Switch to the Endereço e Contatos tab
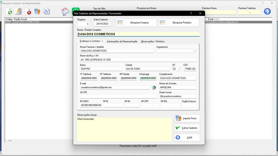This screenshot has height=156, width=278. point(91,41)
